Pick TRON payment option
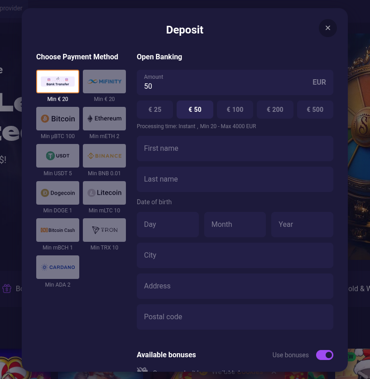The width and height of the screenshot is (370, 379). tap(104, 230)
